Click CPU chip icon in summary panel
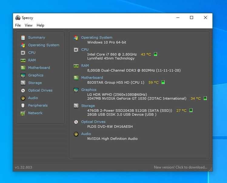This screenshot has width=227, height=183. (76, 50)
